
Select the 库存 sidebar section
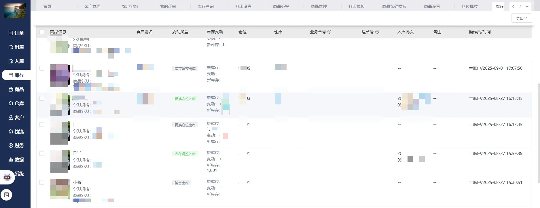pos(16,75)
